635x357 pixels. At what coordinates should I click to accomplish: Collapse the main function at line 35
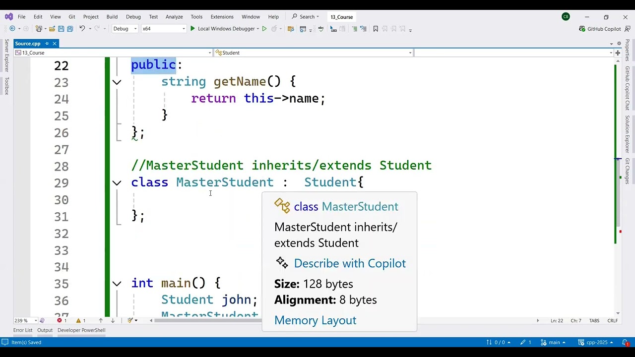click(x=117, y=284)
